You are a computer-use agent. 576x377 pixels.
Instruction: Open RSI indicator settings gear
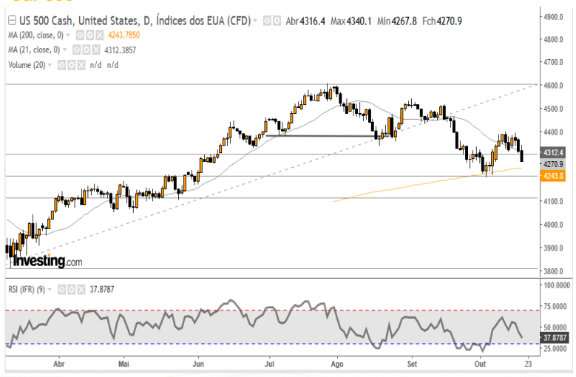pyautogui.click(x=72, y=288)
